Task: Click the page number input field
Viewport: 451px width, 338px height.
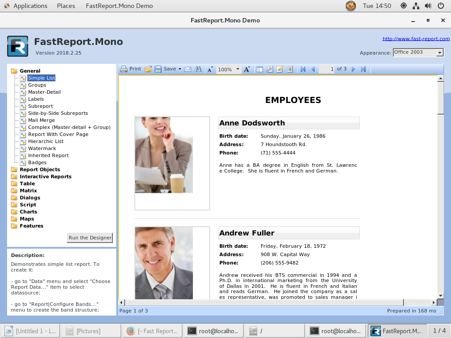Action: [x=326, y=69]
